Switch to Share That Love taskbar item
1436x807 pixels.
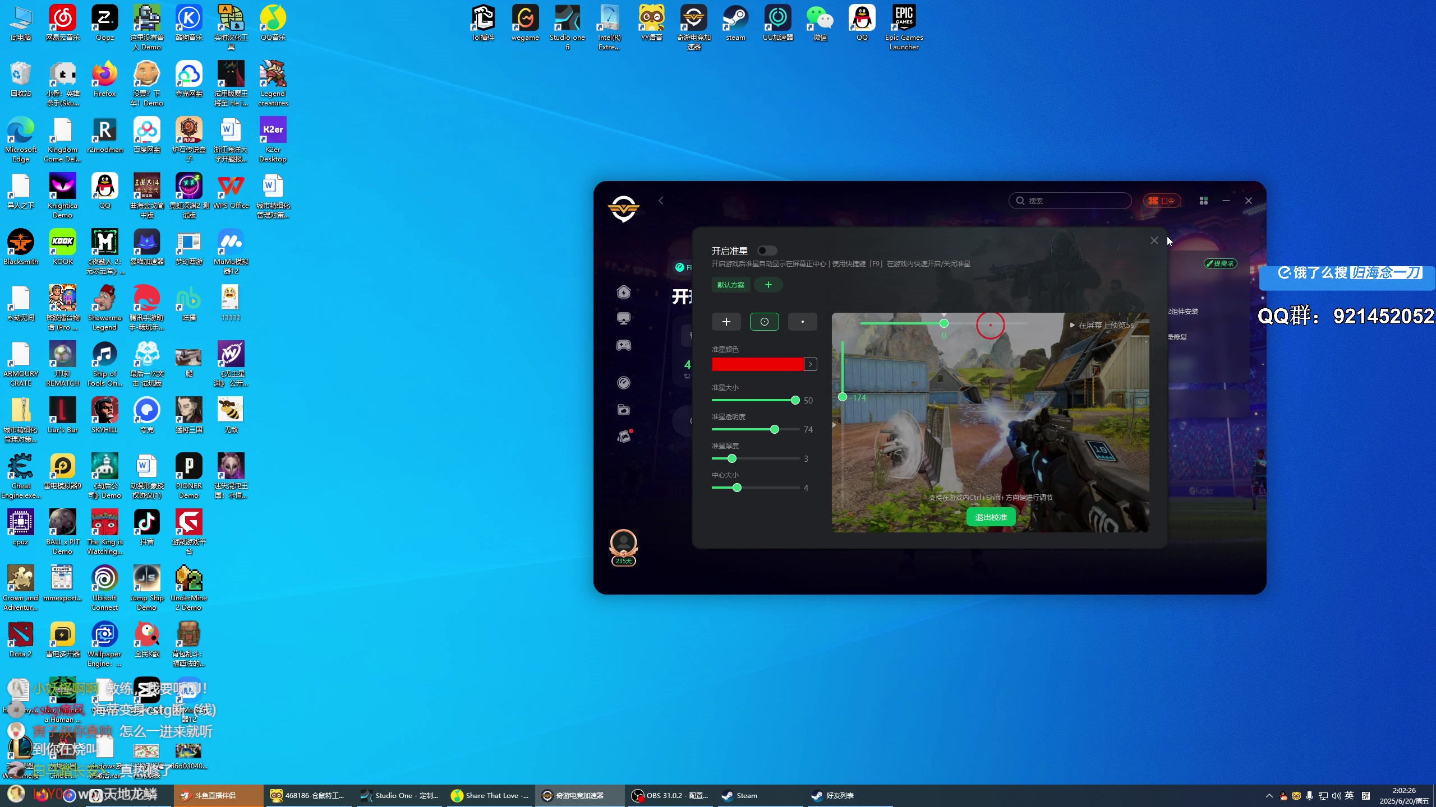coord(490,795)
